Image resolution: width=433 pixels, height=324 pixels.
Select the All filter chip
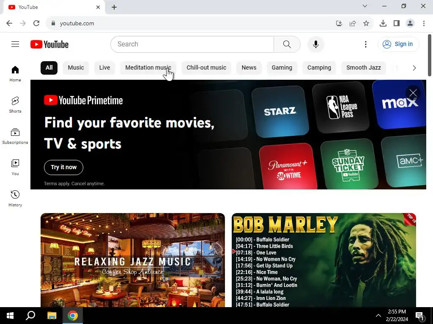(x=49, y=68)
